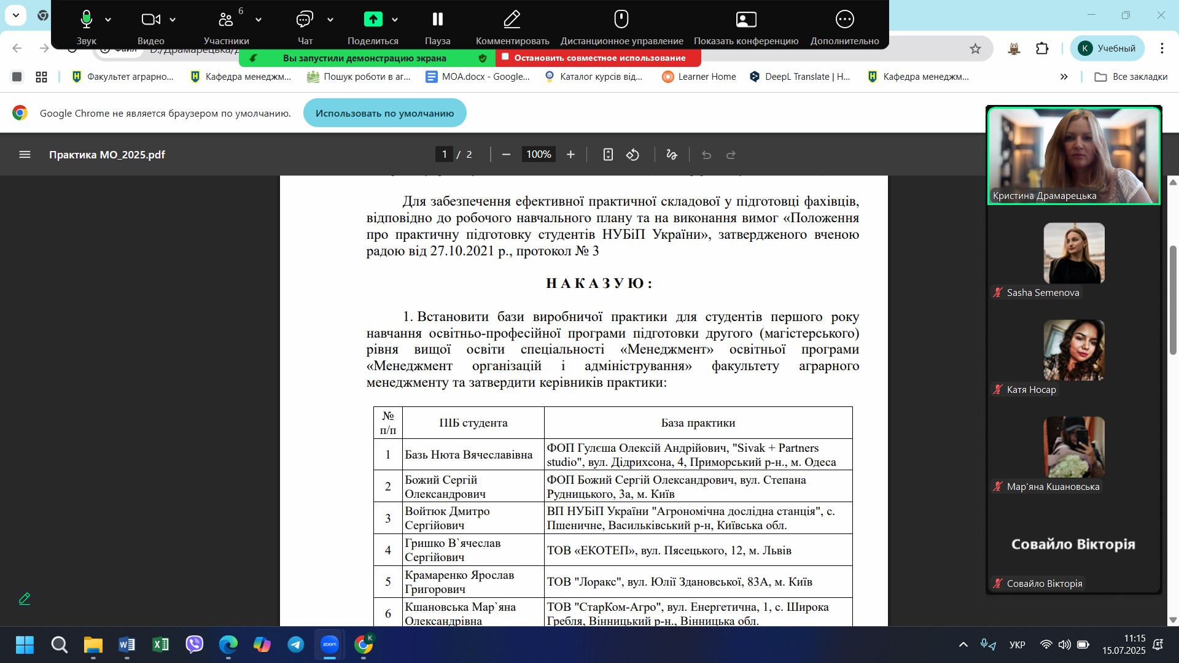This screenshot has height=663, width=1179.
Task: Select the PDF draw annotation tool
Action: coord(672,155)
